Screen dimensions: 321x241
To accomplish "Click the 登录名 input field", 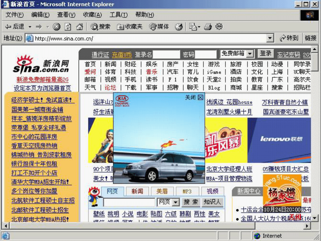I will pyautogui.click(x=166, y=55).
